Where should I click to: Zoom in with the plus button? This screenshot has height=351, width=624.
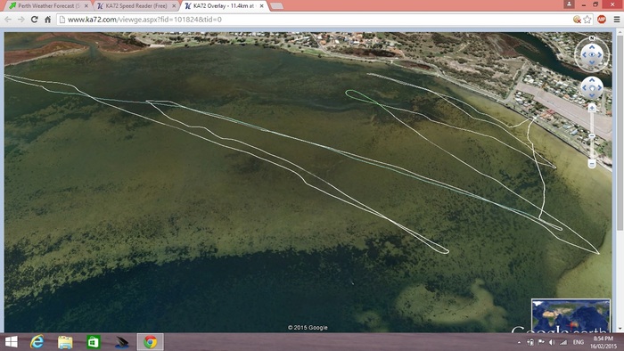click(592, 108)
